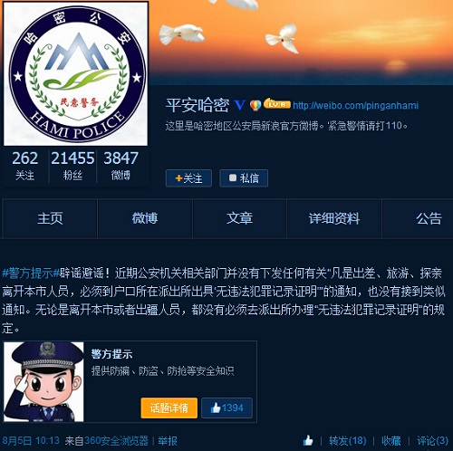View the 21455 粉丝 followers list
453x451 pixels.
pos(72,167)
